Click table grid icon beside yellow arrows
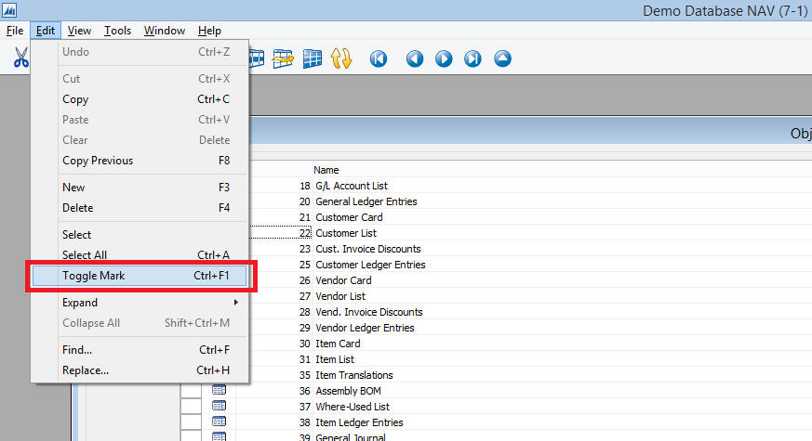The image size is (812, 441). pyautogui.click(x=312, y=59)
